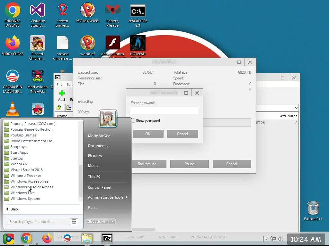Open the CHRONES DISEASE Chrome desktop icon

coord(13,15)
